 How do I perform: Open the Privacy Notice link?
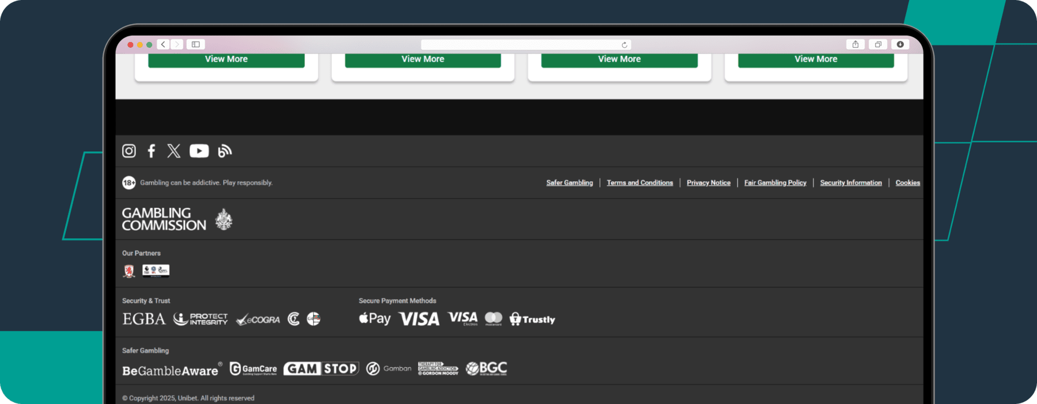tap(709, 182)
